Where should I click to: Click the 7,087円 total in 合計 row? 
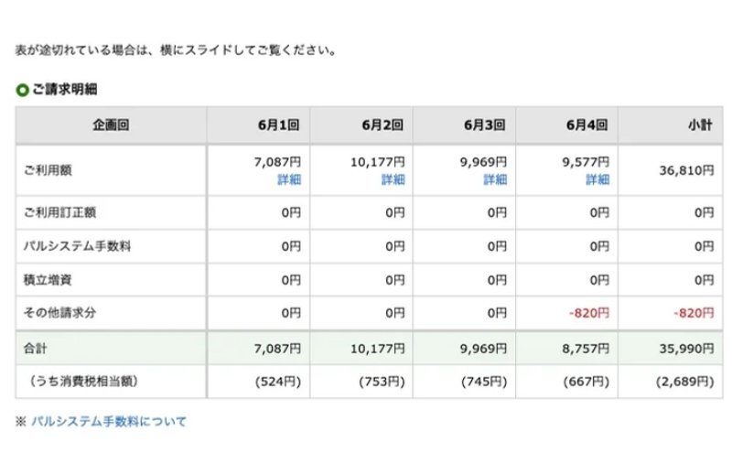click(277, 349)
